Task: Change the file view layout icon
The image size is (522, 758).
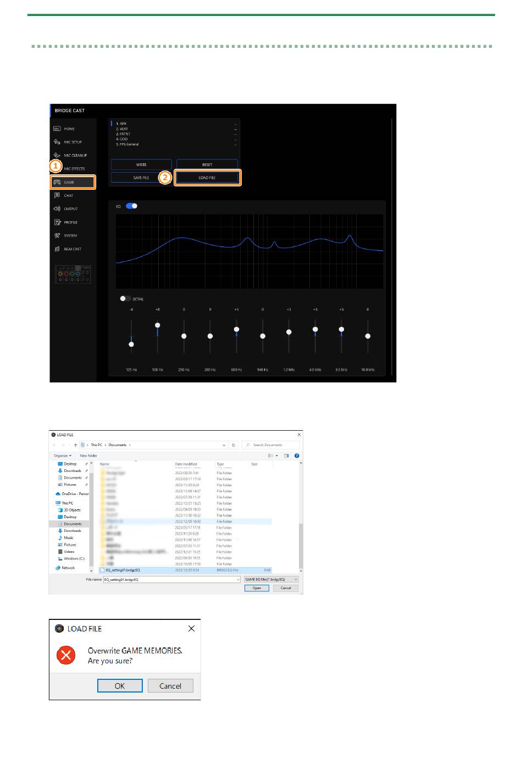Action: [270, 455]
